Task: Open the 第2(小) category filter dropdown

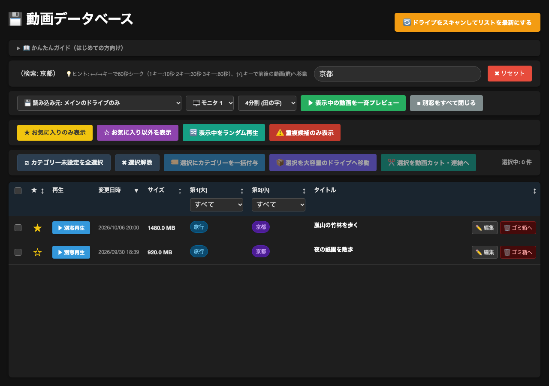Action: click(278, 205)
